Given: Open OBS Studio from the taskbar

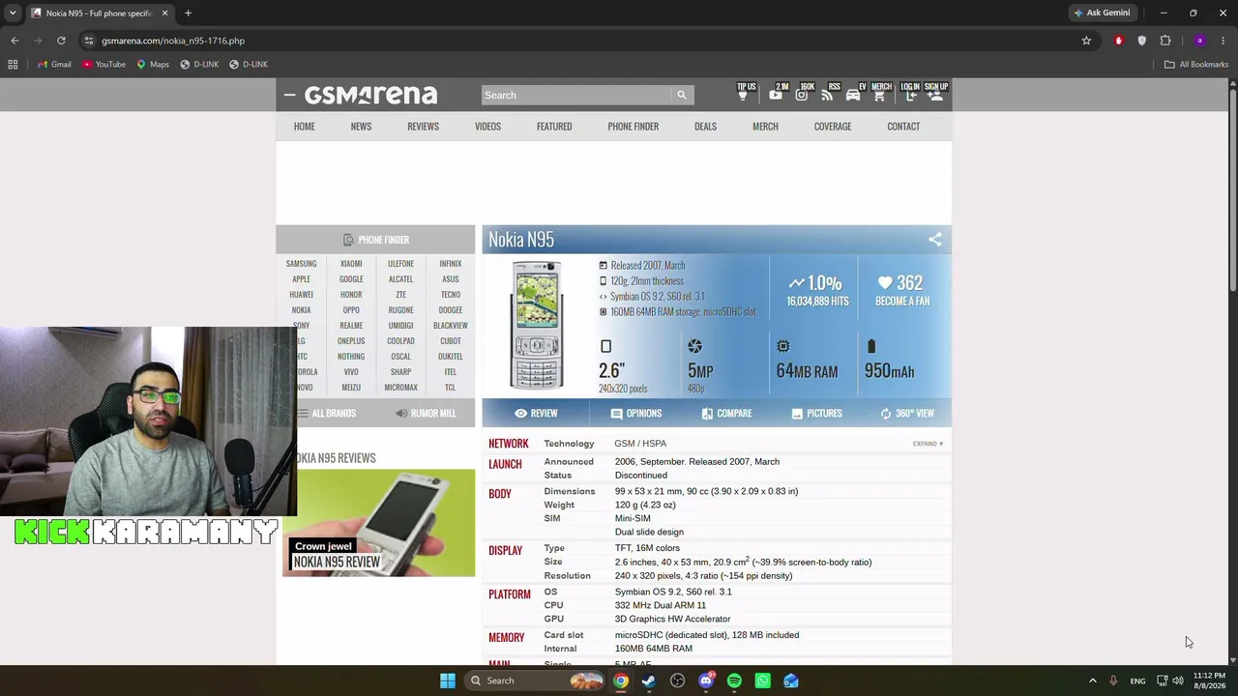Looking at the screenshot, I should (x=677, y=681).
